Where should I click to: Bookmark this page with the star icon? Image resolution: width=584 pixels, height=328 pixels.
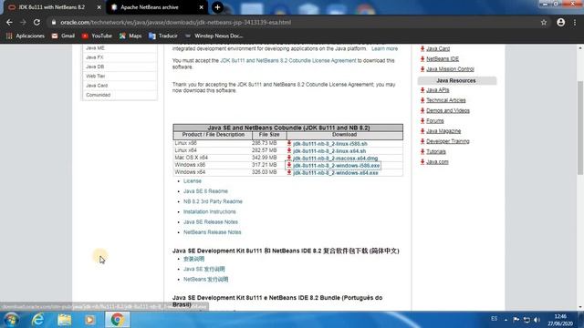[x=544, y=22]
